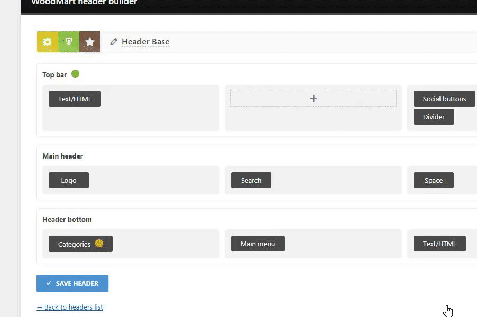Screen dimensions: 477x317
Task: Click the green dot next to Top bar
Action: tap(76, 74)
